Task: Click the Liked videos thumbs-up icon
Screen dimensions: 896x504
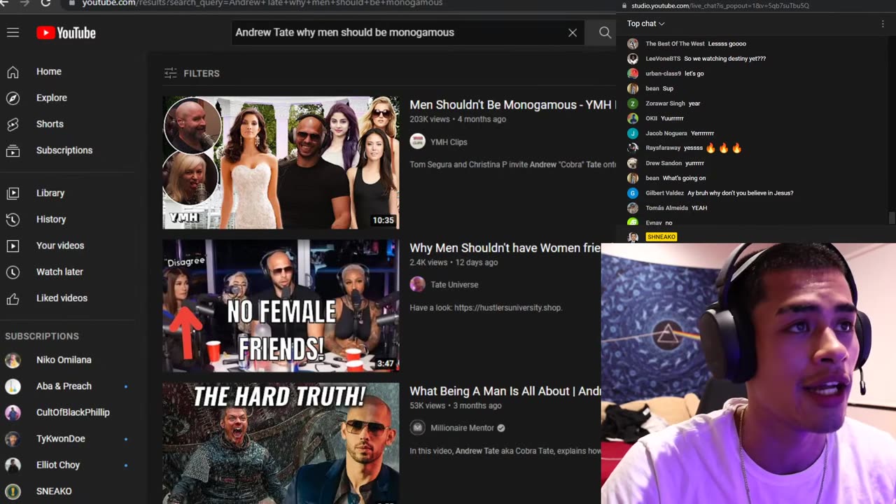Action: point(13,298)
